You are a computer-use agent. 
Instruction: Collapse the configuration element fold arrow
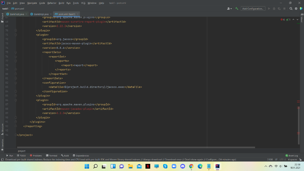(16, 83)
